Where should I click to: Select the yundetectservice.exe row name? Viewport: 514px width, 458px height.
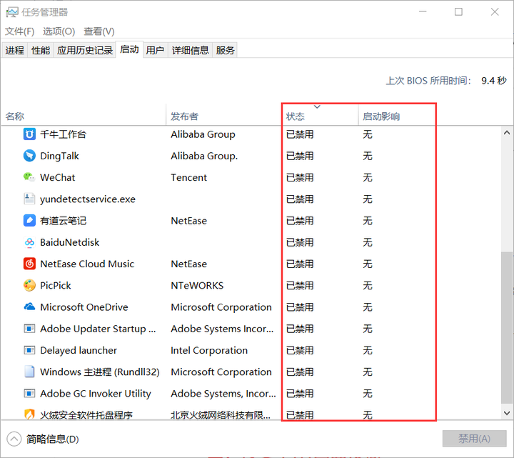[x=88, y=199]
